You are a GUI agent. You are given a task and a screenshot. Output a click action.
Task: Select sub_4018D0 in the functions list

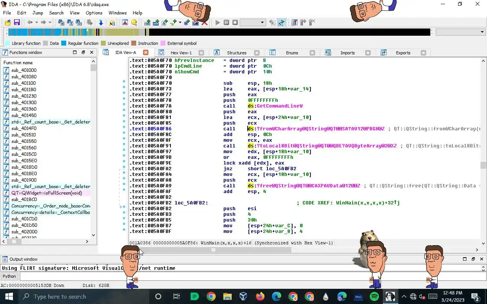(24, 167)
